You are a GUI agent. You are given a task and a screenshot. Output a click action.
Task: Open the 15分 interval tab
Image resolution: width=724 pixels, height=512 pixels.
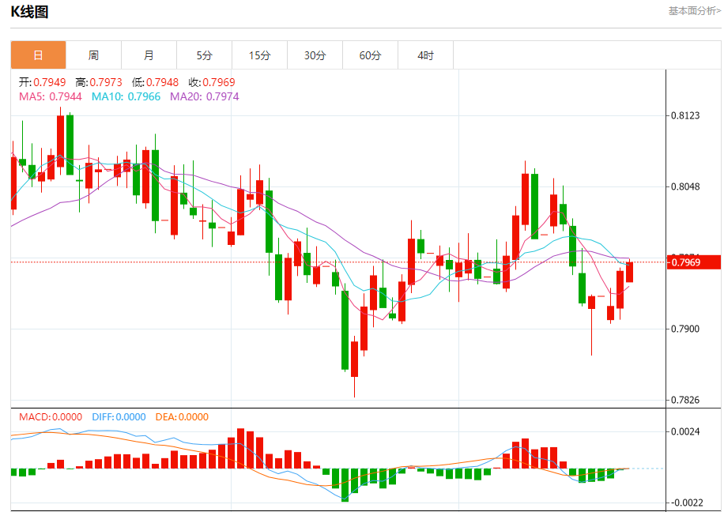259,55
